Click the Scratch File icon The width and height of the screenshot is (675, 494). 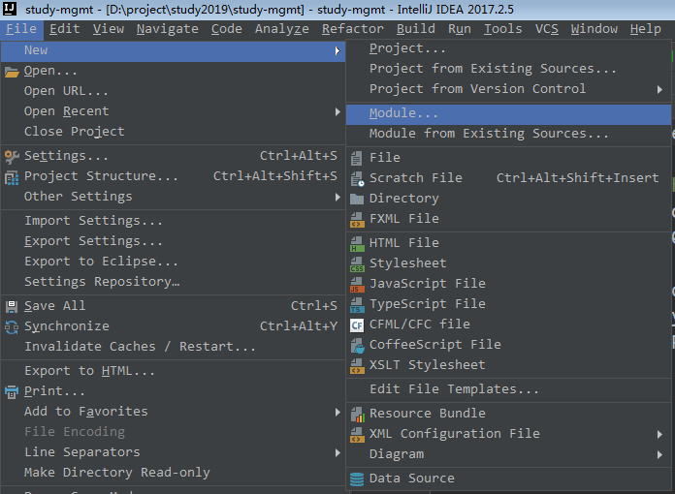tap(357, 179)
